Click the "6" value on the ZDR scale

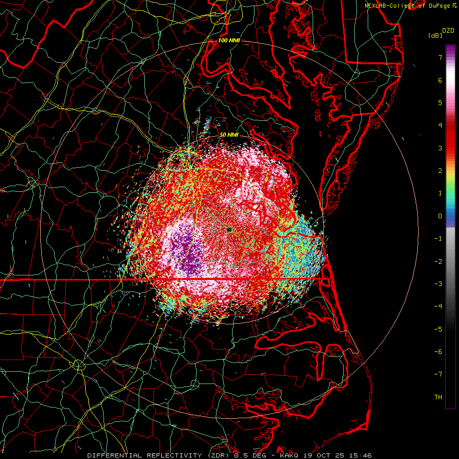coord(440,80)
